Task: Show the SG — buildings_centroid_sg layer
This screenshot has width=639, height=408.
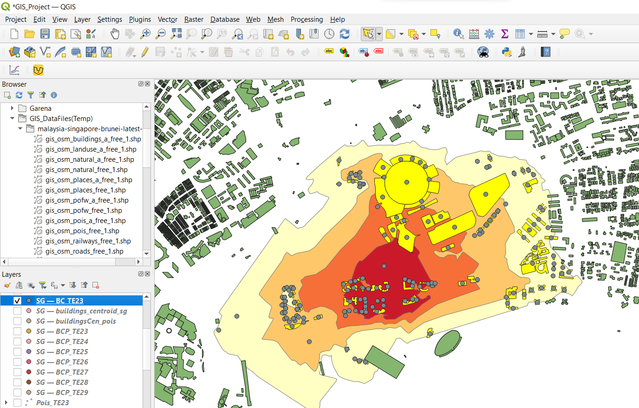Action: pos(18,311)
